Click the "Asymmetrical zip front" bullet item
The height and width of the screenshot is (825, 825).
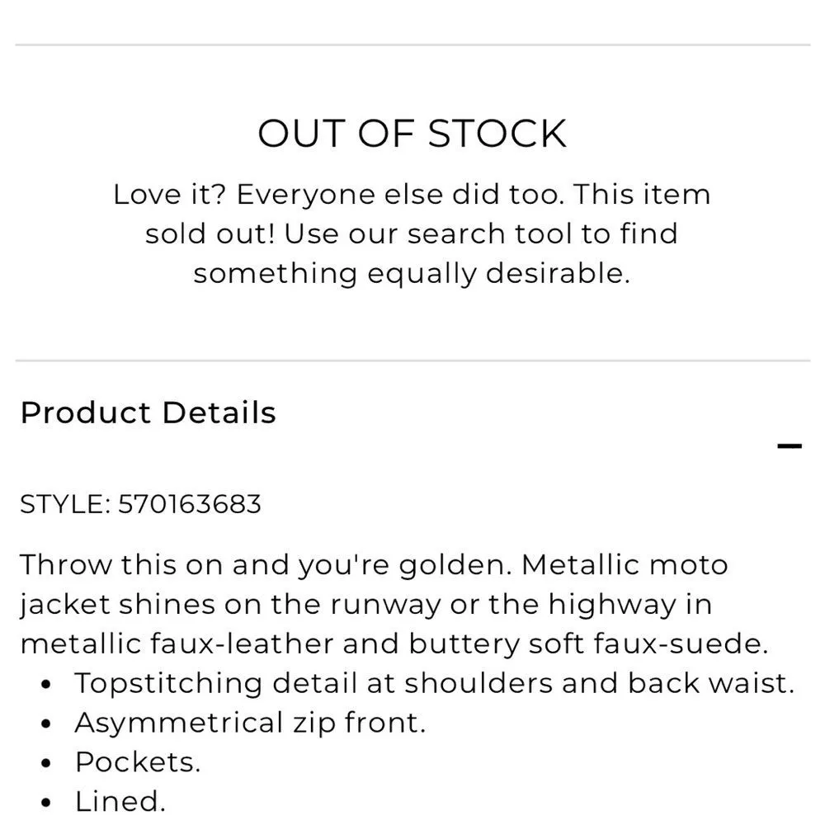pos(250,723)
